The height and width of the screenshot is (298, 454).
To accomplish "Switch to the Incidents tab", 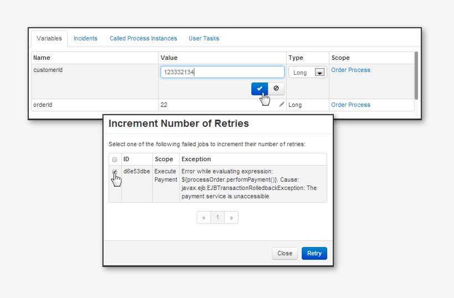I will pyautogui.click(x=85, y=38).
